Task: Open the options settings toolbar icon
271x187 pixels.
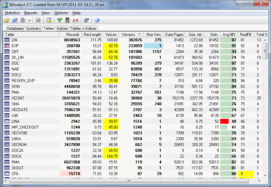Action: [x=86, y=20]
